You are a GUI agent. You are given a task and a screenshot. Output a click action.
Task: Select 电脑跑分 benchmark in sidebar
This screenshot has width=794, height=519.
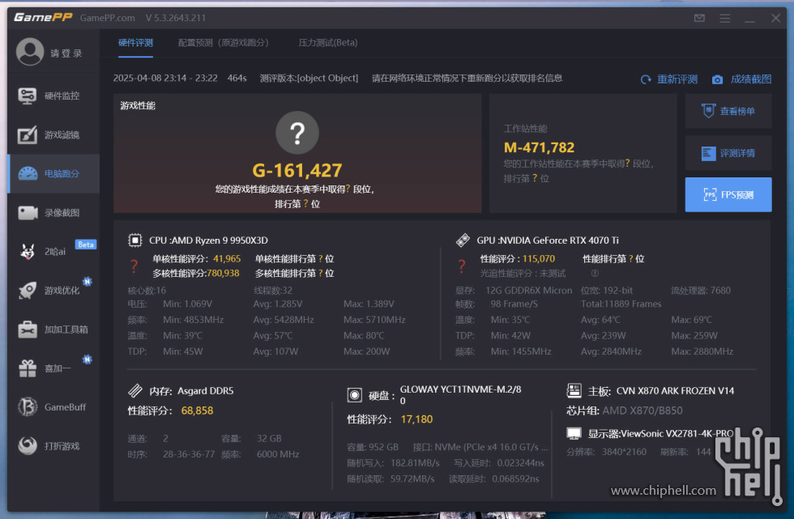click(53, 173)
